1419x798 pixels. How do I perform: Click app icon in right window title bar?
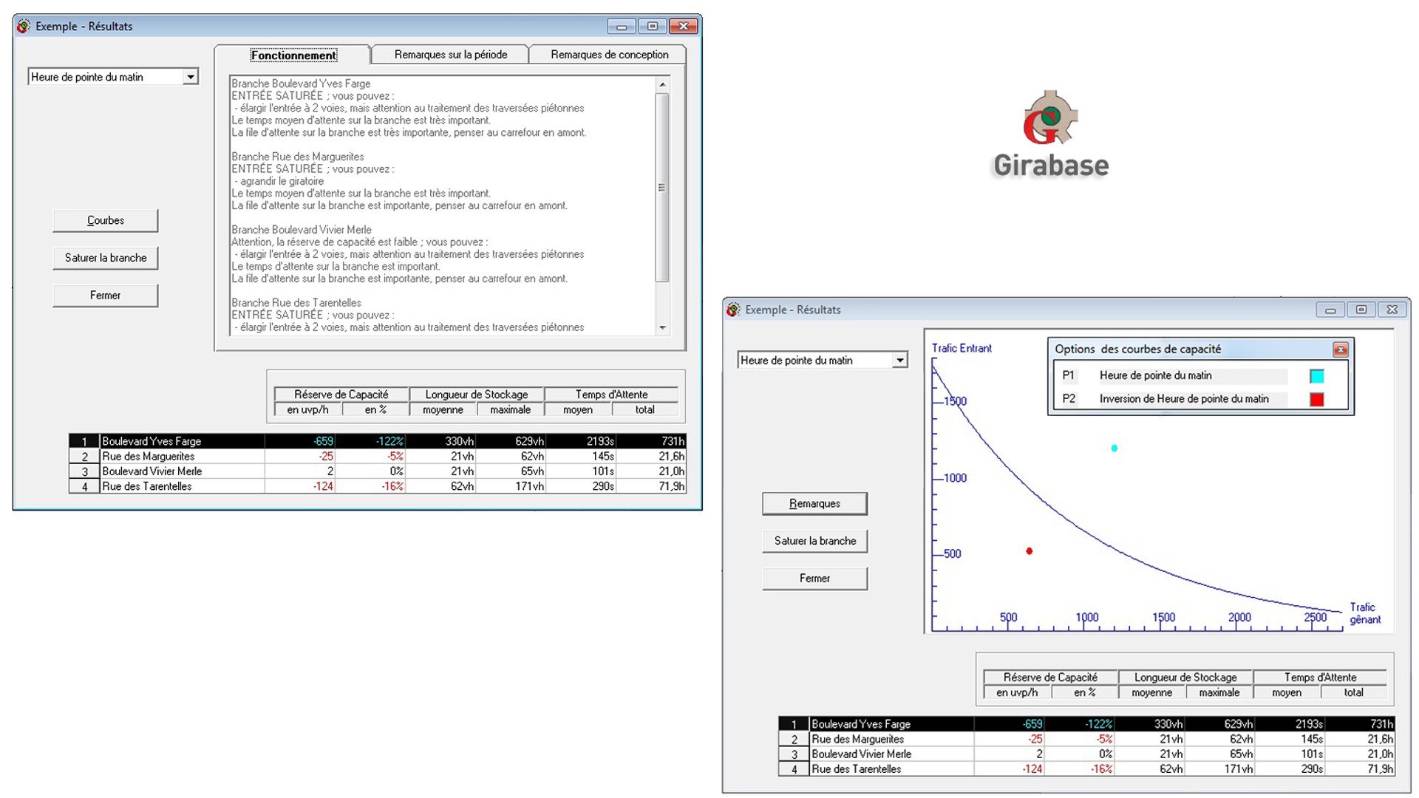click(x=733, y=310)
